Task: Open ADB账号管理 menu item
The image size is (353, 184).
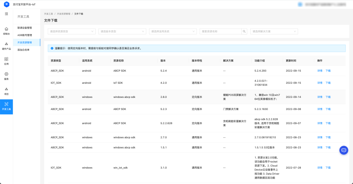Action: coord(25,35)
